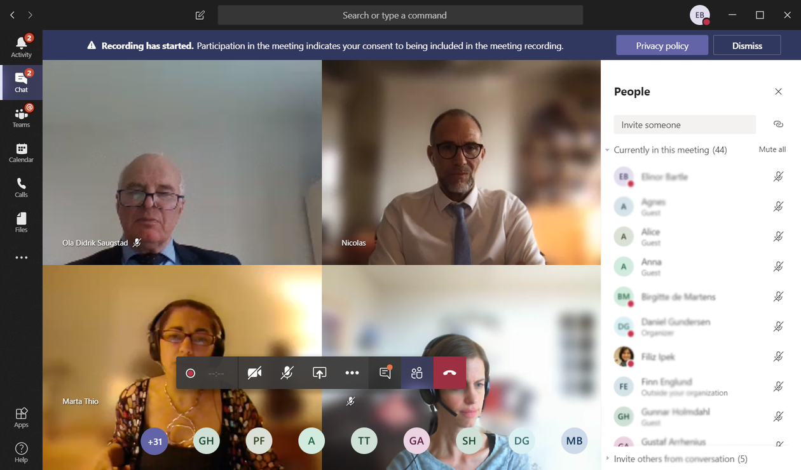Copy meeting link icon beside invite box
Image resolution: width=801 pixels, height=470 pixels.
(778, 124)
